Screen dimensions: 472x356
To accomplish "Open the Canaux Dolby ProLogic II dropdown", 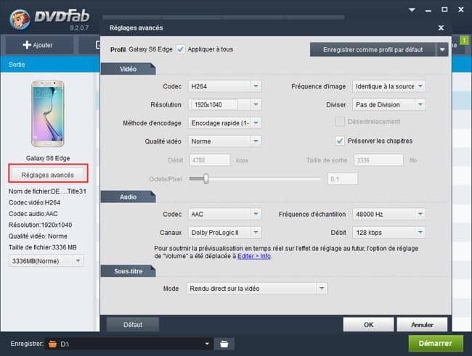I will point(224,233).
